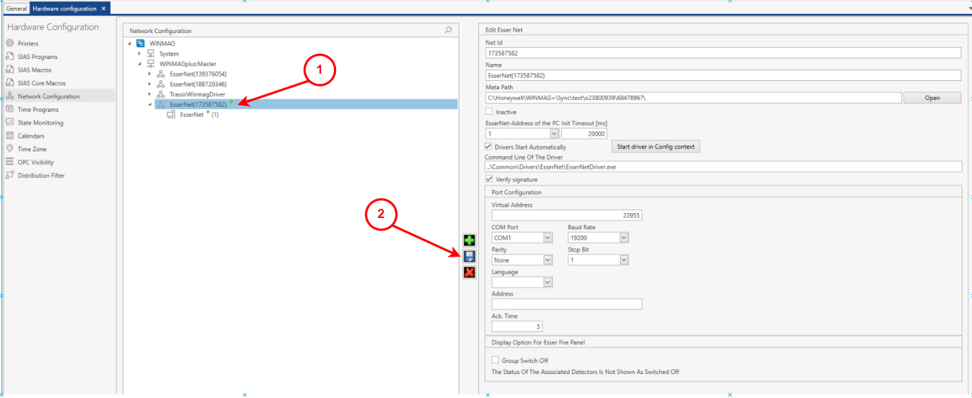The image size is (972, 398).
Task: Open the Language dropdown
Action: point(548,282)
